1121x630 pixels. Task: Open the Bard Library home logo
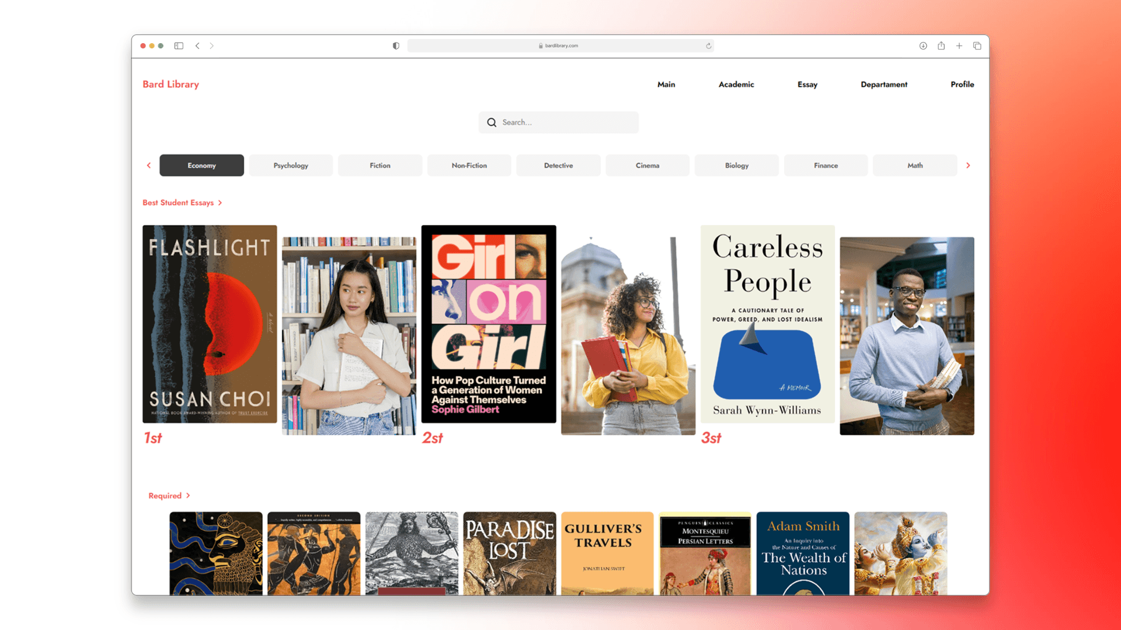[171, 84]
